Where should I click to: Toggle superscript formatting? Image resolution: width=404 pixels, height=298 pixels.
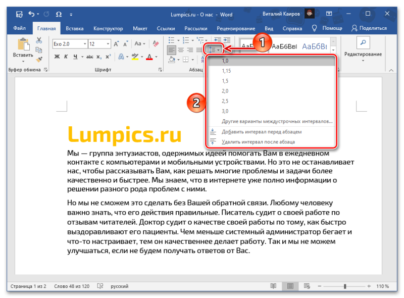point(108,57)
